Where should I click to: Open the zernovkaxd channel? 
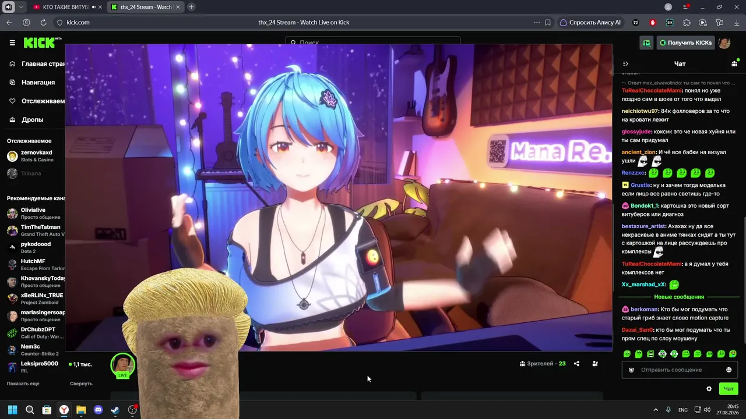pos(33,156)
